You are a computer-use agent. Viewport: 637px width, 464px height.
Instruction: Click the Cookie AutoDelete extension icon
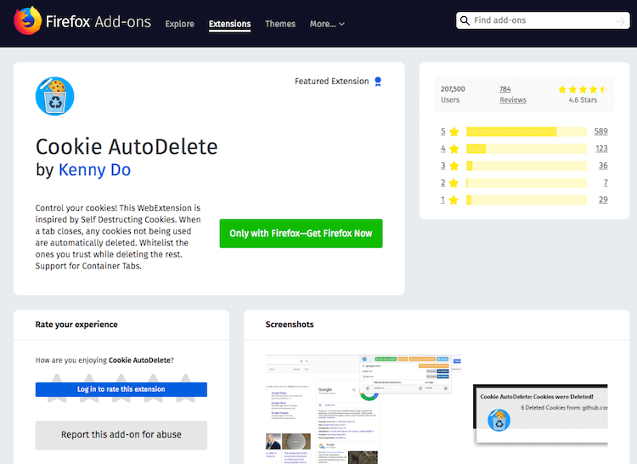pyautogui.click(x=55, y=96)
